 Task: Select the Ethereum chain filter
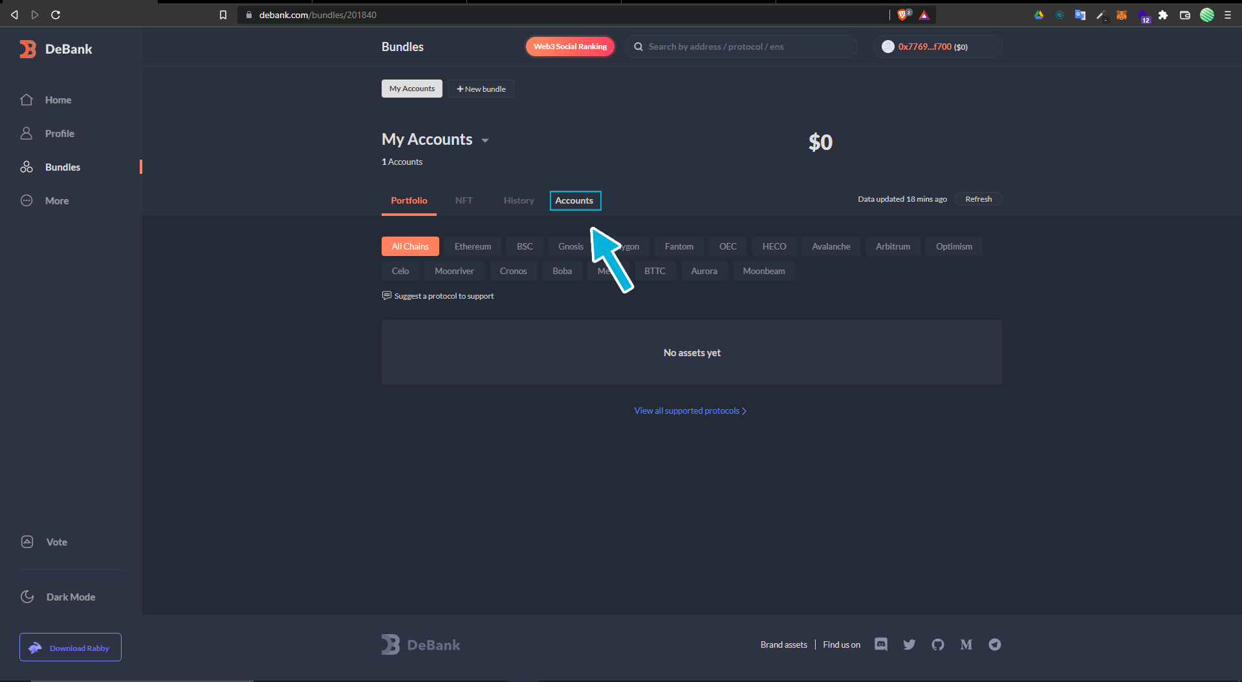(x=472, y=246)
